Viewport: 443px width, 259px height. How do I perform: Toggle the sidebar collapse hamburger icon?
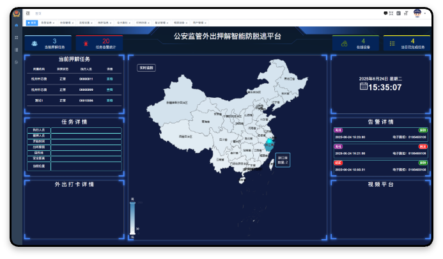pos(28,13)
